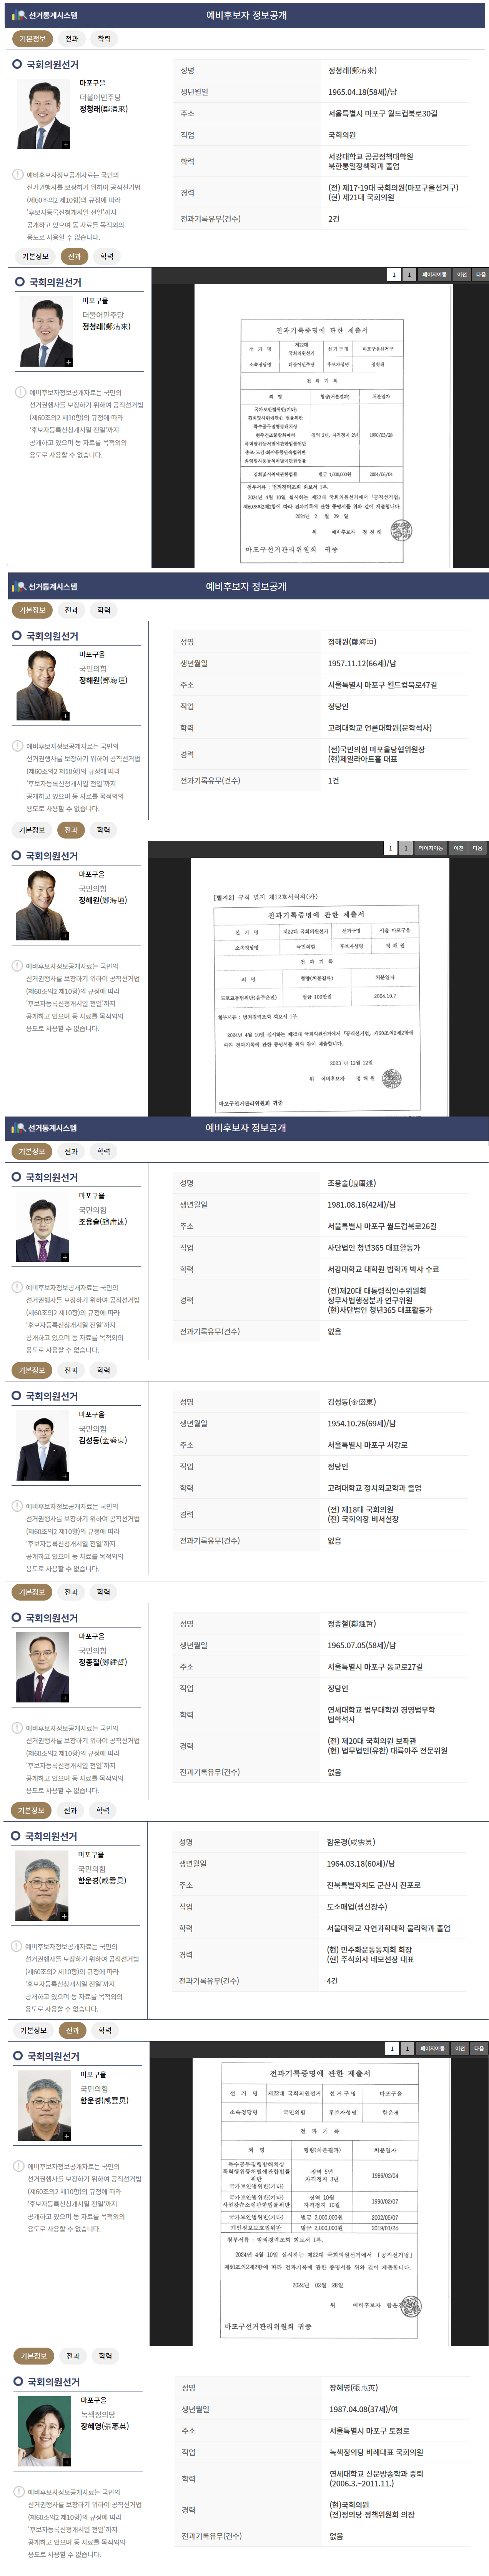This screenshot has height=2576, width=489.
Task: Click 정청래's conviction count value 2건
Action: pyautogui.click(x=334, y=219)
